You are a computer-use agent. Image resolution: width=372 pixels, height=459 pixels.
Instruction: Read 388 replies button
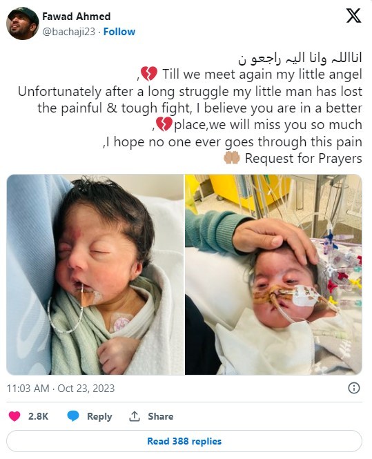[184, 441]
